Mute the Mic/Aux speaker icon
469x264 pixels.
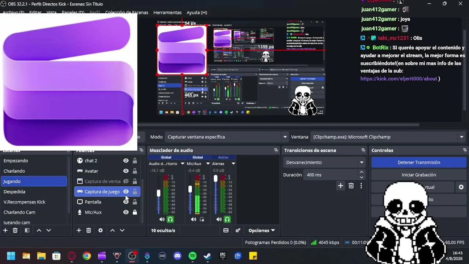(193, 219)
